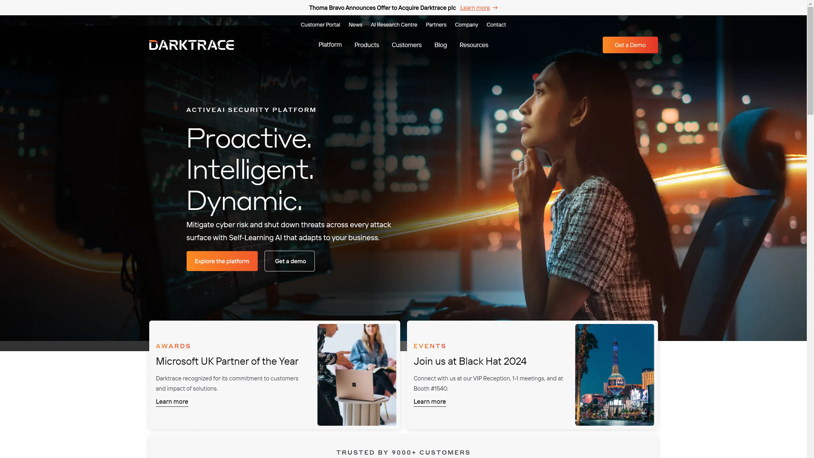The image size is (814, 458).
Task: Click the Microsoft laptop award thumbnail
Action: 356,375
